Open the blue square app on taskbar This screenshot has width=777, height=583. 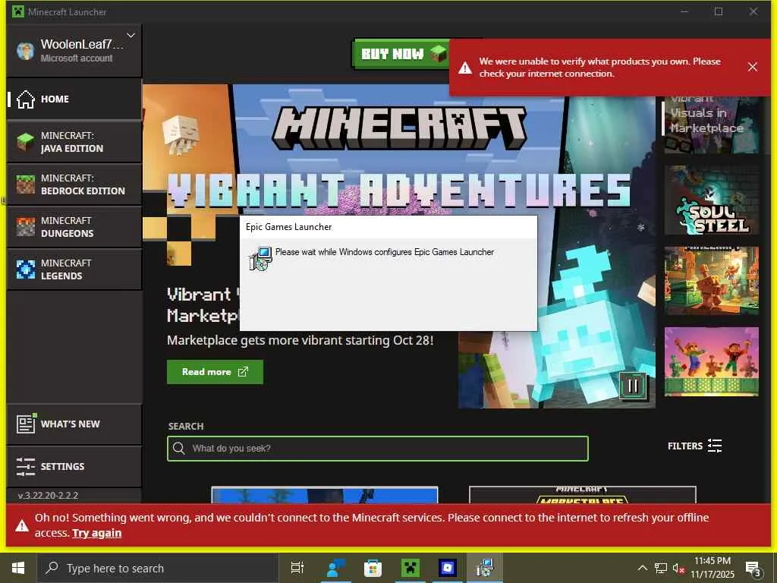pyautogui.click(x=447, y=568)
